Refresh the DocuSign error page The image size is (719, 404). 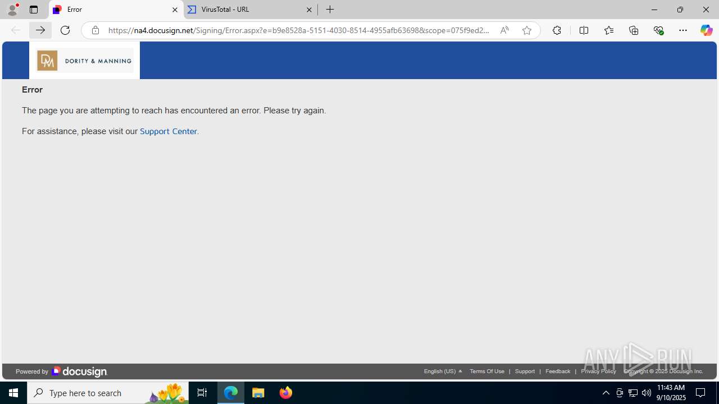[x=65, y=30]
